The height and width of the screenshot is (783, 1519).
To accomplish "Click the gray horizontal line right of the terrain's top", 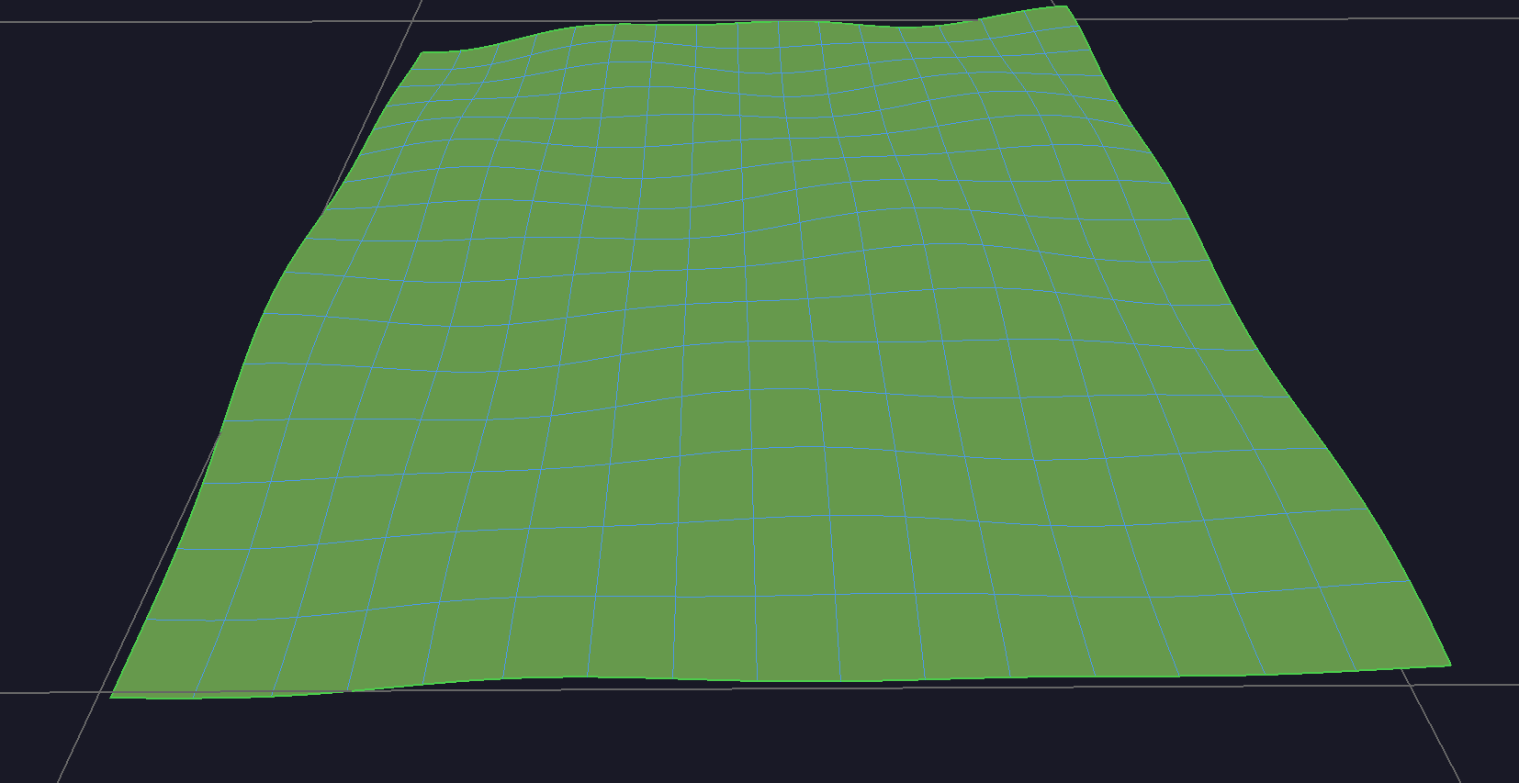I will (1286, 17).
